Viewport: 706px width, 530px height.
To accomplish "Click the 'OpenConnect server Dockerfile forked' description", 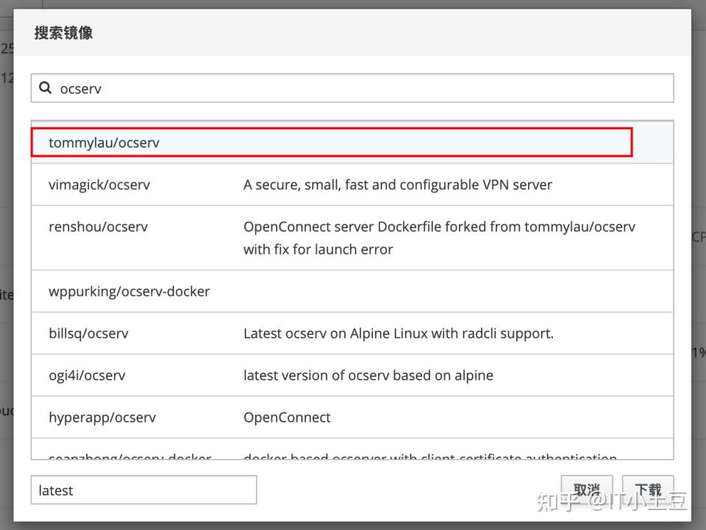I will [439, 227].
